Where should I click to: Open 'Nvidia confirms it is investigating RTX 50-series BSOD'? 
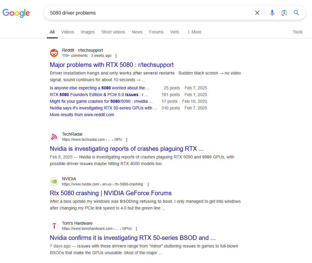coord(132,238)
